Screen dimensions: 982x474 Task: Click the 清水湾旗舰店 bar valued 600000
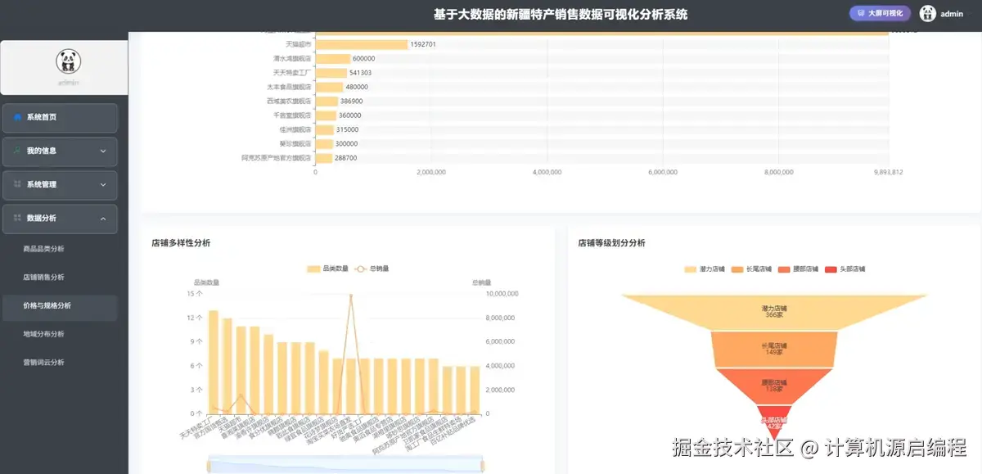point(332,59)
